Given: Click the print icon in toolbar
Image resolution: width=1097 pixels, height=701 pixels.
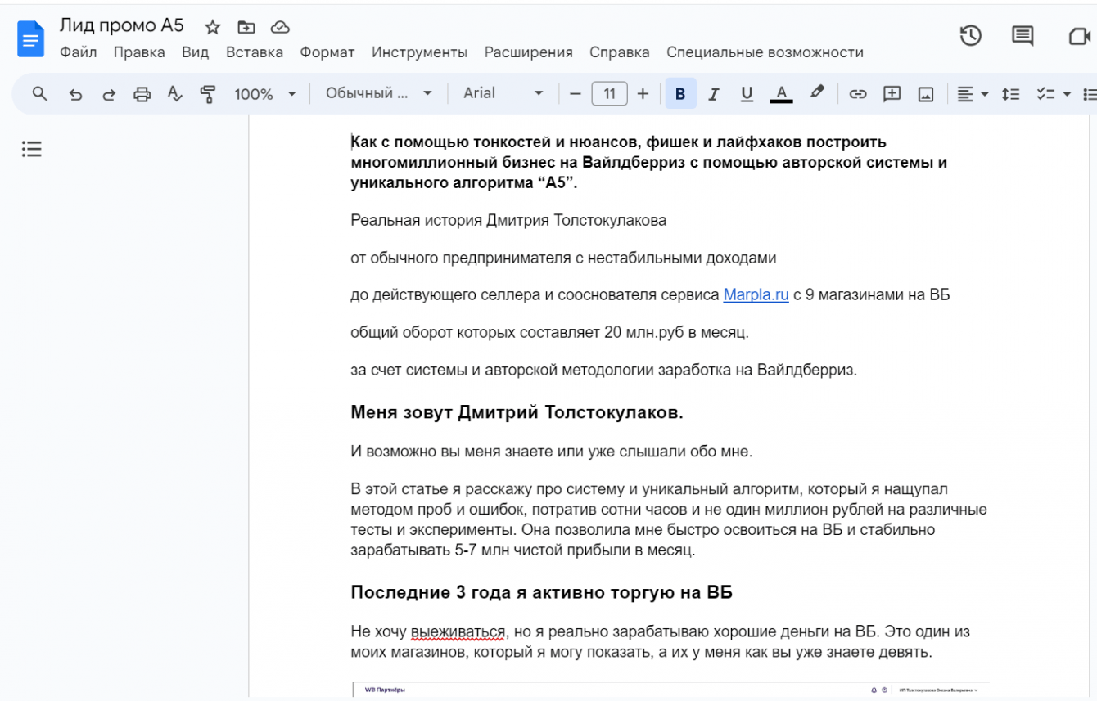Looking at the screenshot, I should (x=142, y=94).
